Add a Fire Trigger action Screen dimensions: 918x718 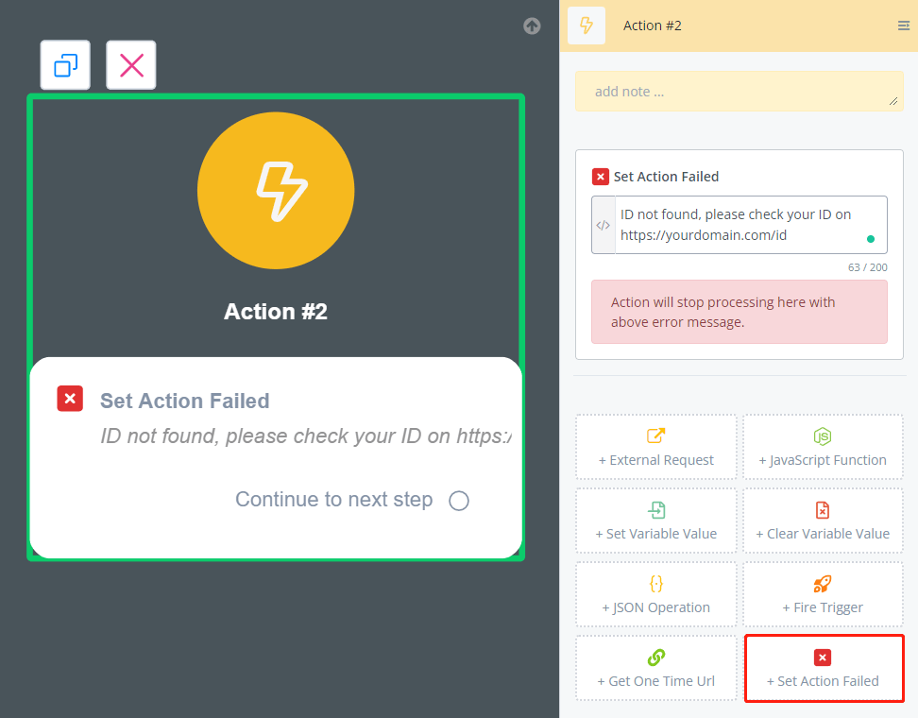click(x=823, y=594)
